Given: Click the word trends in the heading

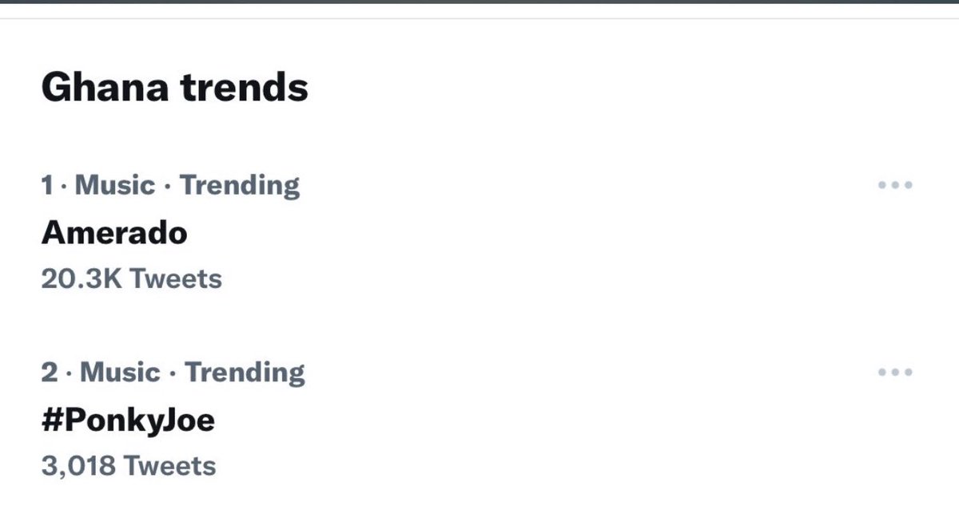Looking at the screenshot, I should pos(244,86).
